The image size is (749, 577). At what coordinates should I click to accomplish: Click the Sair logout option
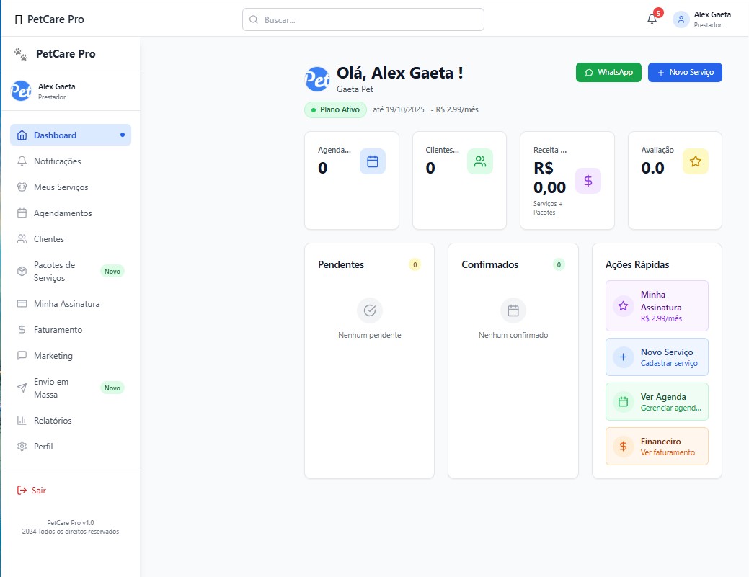[x=32, y=489]
